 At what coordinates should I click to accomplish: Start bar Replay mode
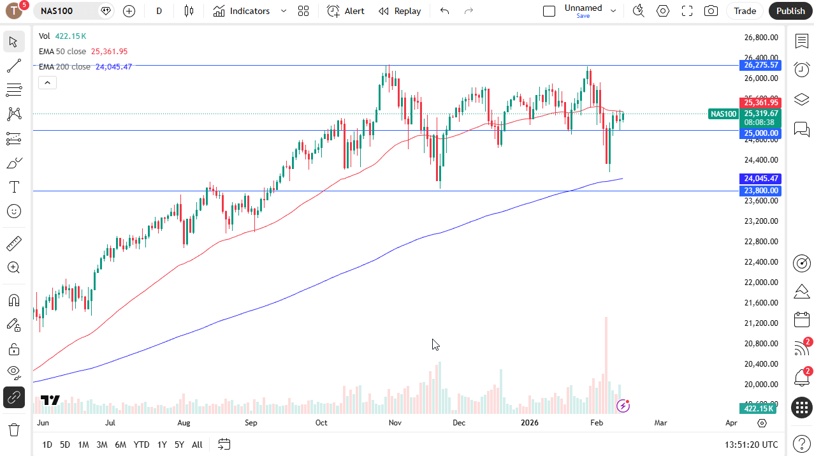[400, 11]
